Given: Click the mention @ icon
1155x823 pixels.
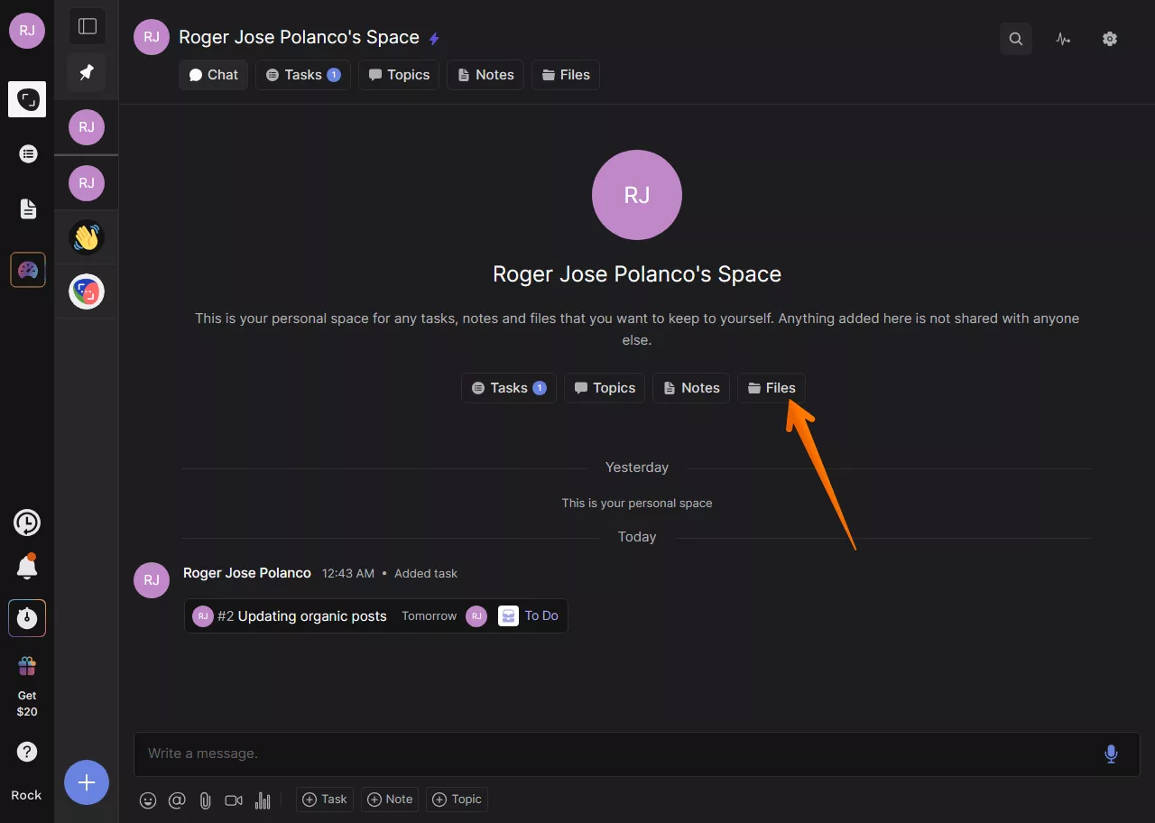Looking at the screenshot, I should click(177, 800).
